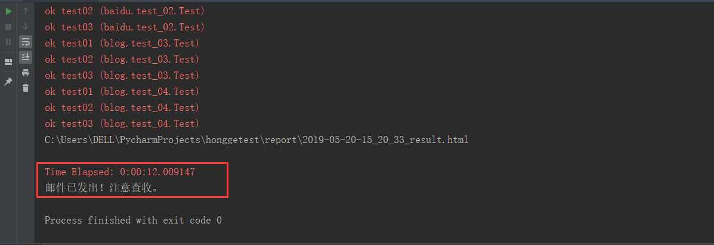This screenshot has height=245, width=714.
Task: Pin the run tab with pin icon
Action: pyautogui.click(x=8, y=82)
